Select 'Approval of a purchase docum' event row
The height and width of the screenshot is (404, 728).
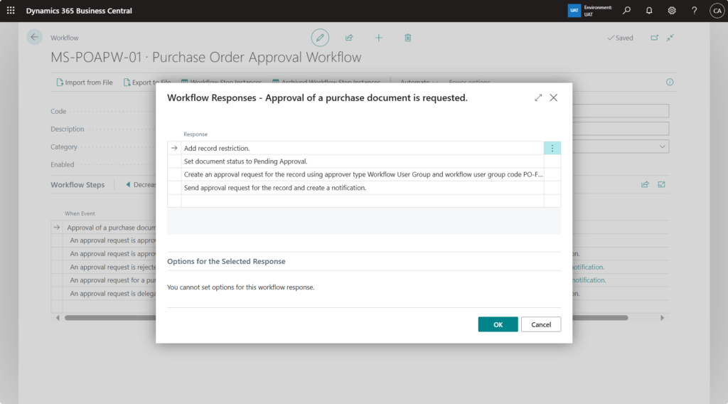111,228
